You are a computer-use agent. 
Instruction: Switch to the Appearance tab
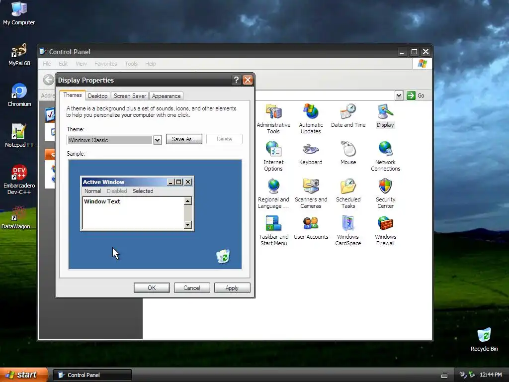(x=166, y=96)
